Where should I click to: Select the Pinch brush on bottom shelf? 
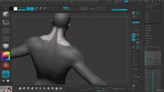pyautogui.click(x=28, y=89)
